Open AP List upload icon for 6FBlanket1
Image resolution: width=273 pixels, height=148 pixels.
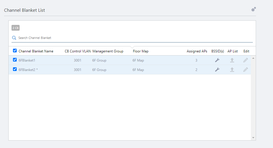coord(232,60)
